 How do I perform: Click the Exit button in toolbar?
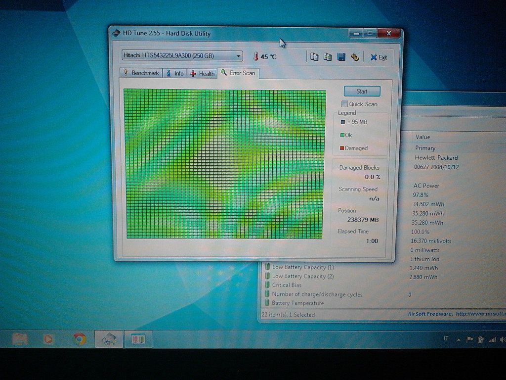tap(379, 57)
